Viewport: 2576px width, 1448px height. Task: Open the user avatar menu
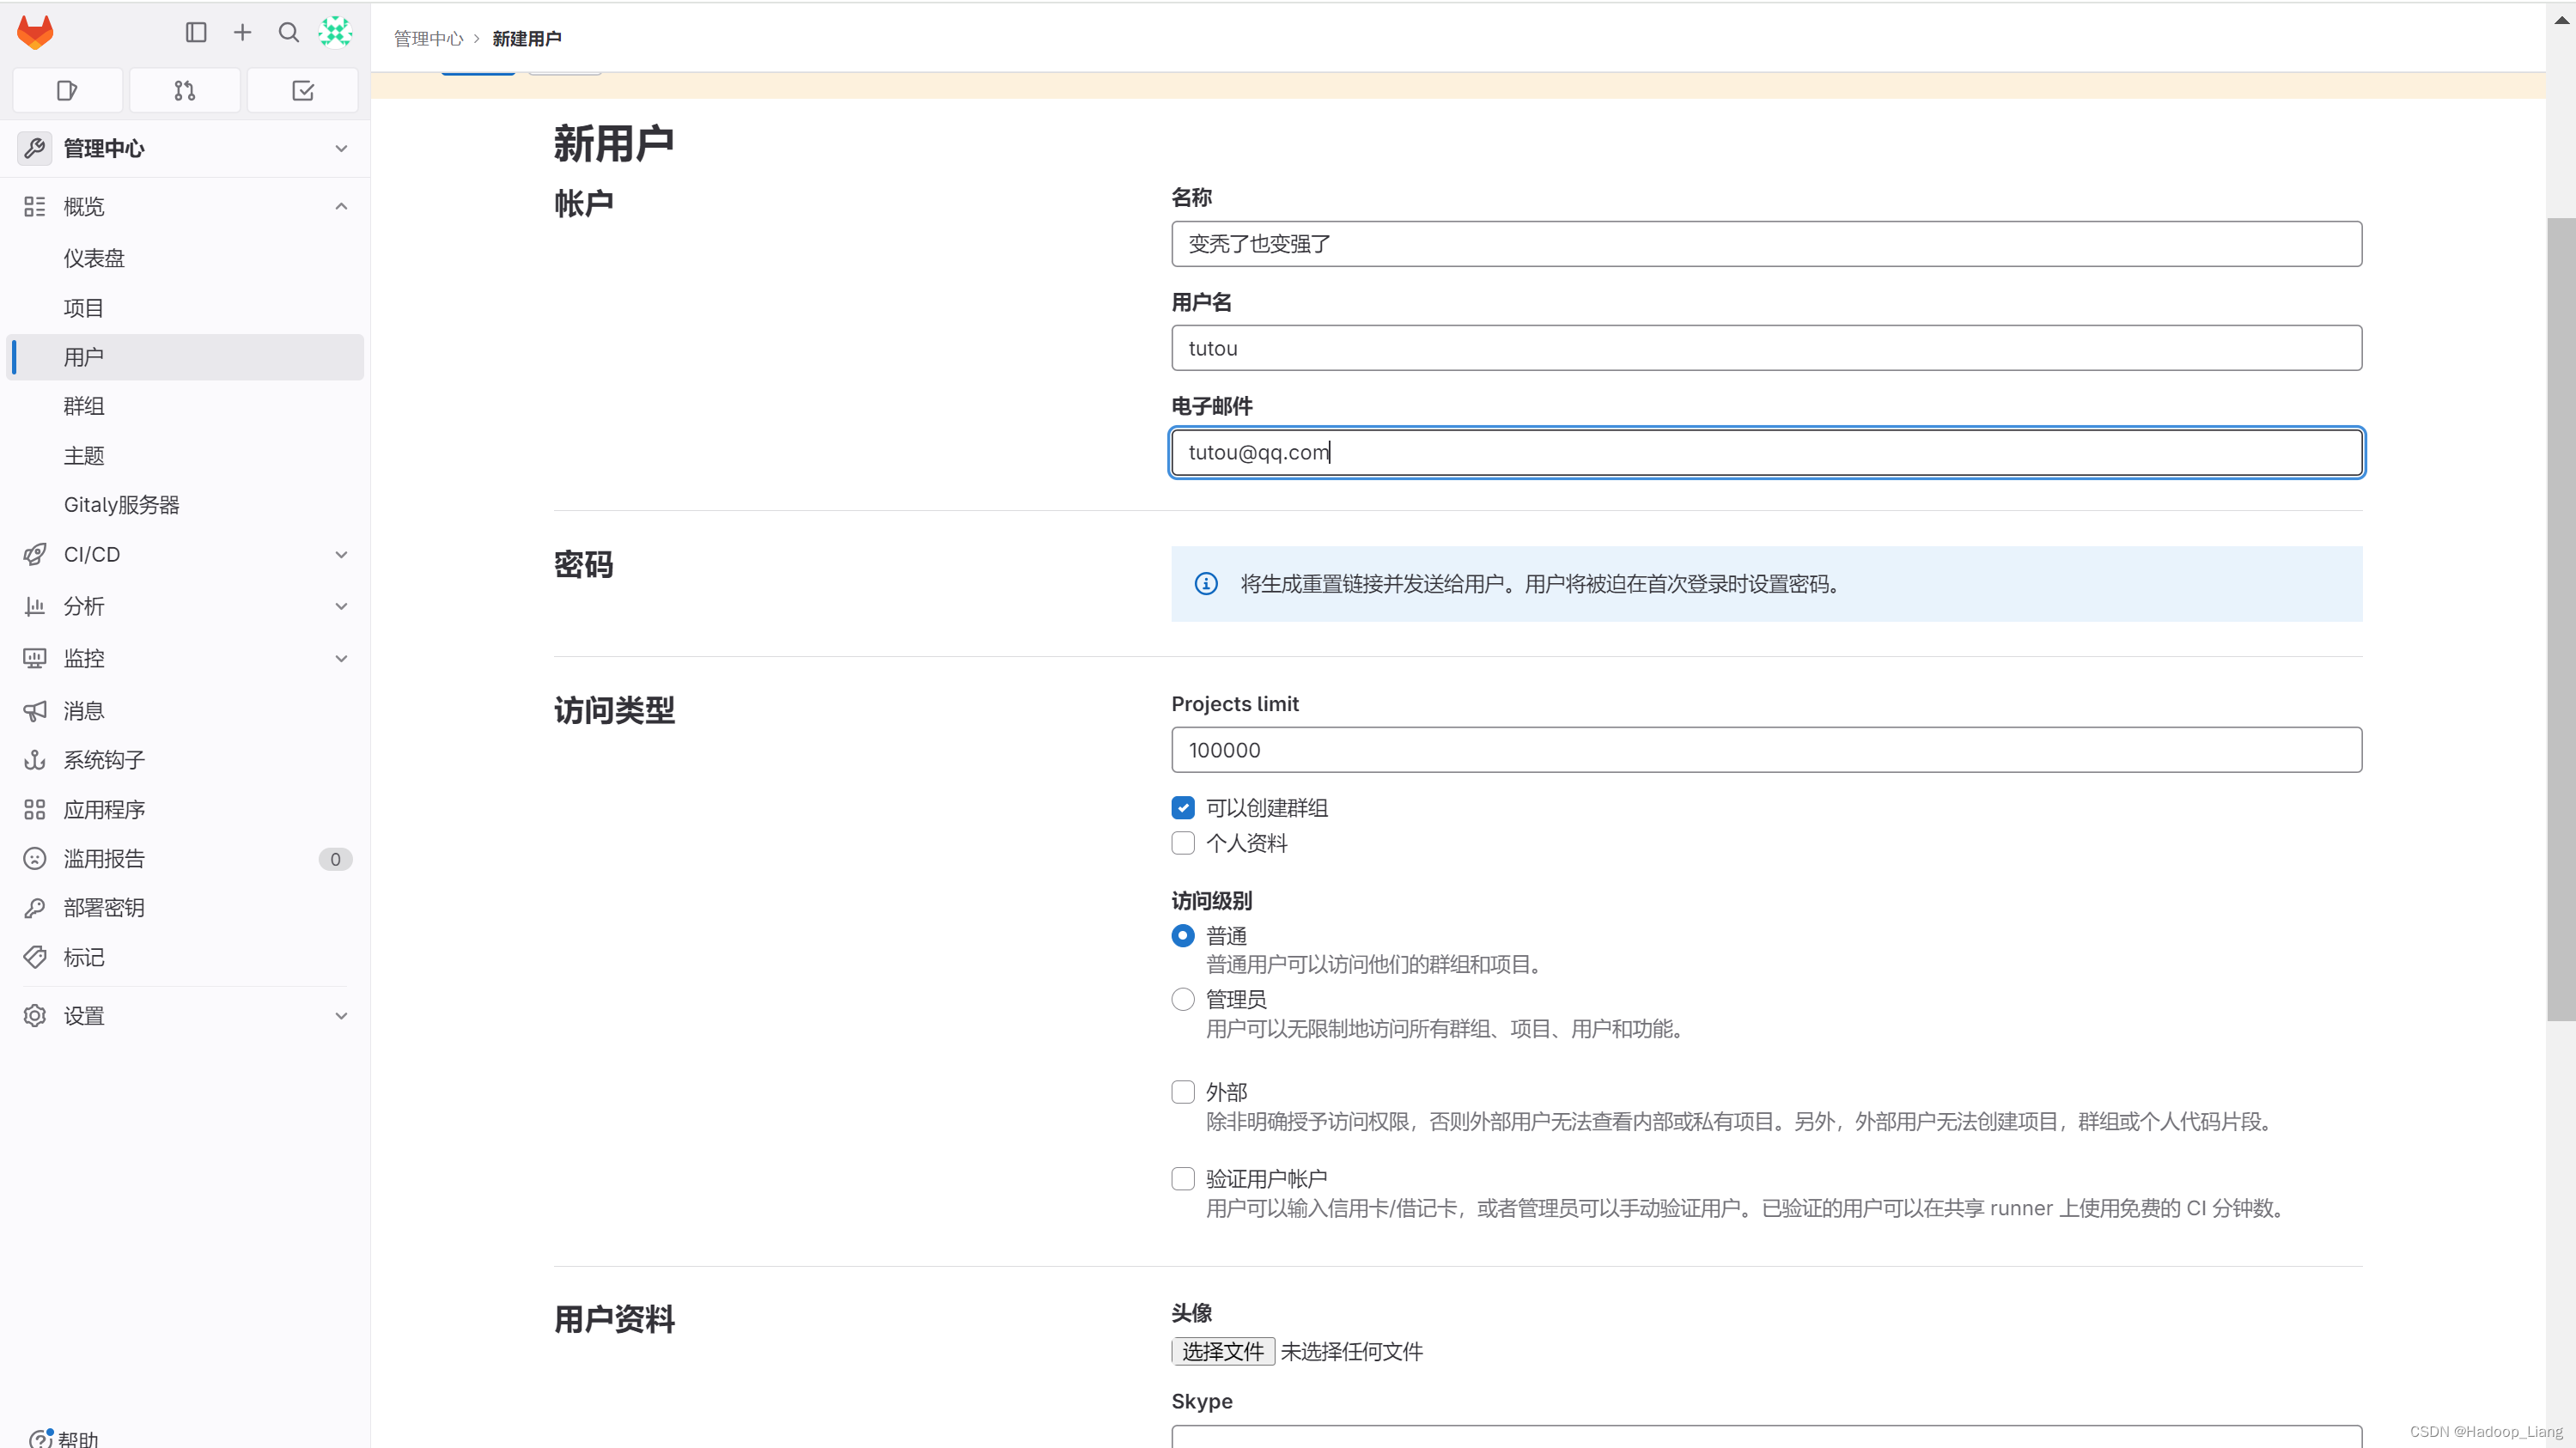coord(335,32)
